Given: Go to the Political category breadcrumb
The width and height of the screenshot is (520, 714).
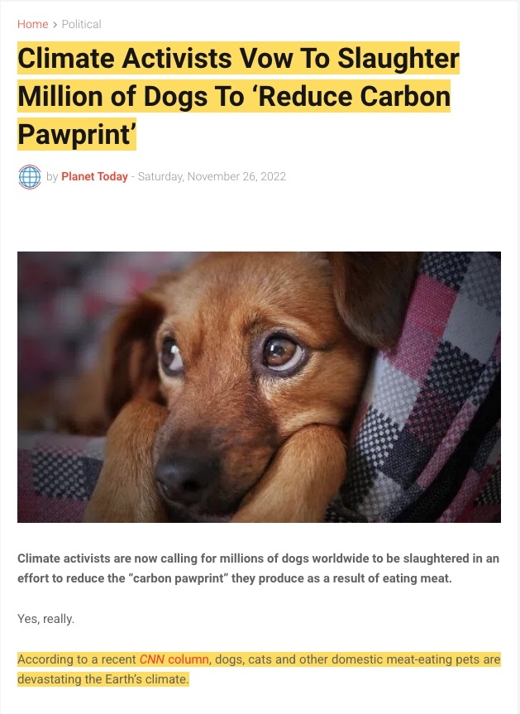Looking at the screenshot, I should pos(82,24).
